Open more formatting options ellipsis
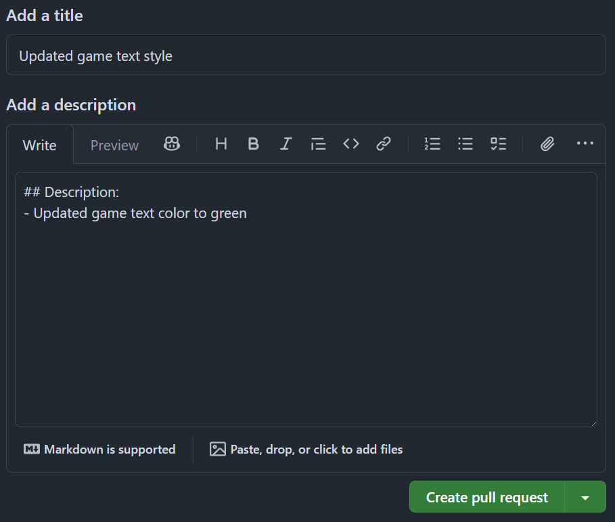This screenshot has width=615, height=522. coord(585,144)
